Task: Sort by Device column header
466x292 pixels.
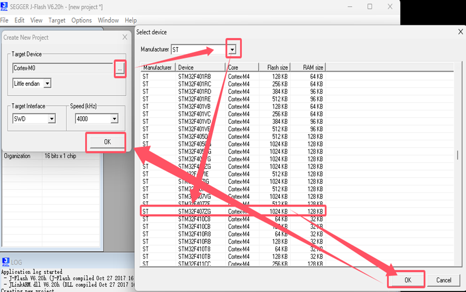Action: (200, 67)
